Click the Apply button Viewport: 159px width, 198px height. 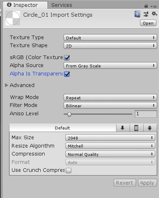pyautogui.click(x=147, y=183)
